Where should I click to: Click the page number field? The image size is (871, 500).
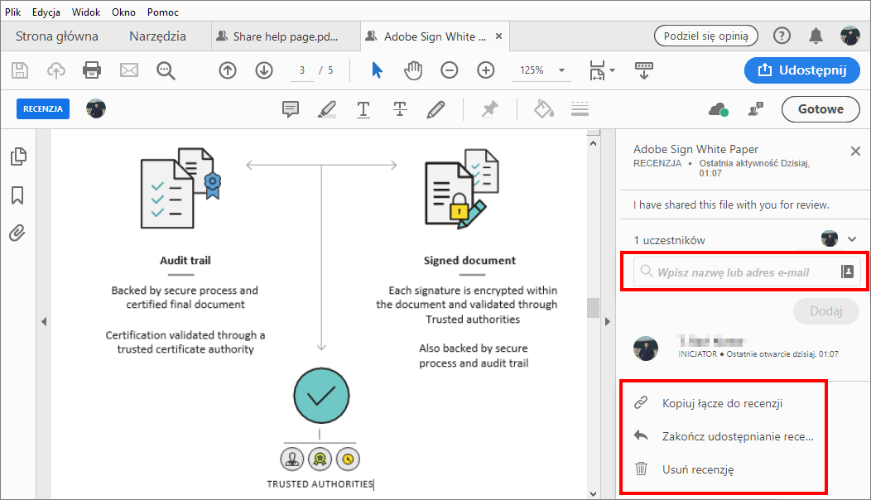click(302, 70)
